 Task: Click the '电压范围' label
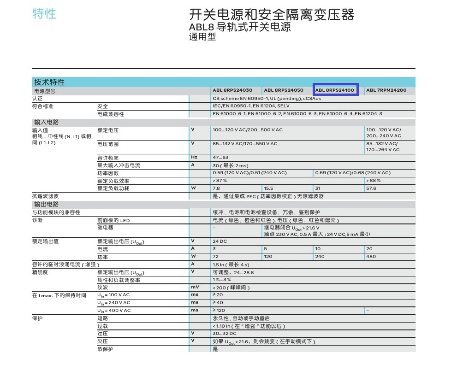pyautogui.click(x=108, y=144)
